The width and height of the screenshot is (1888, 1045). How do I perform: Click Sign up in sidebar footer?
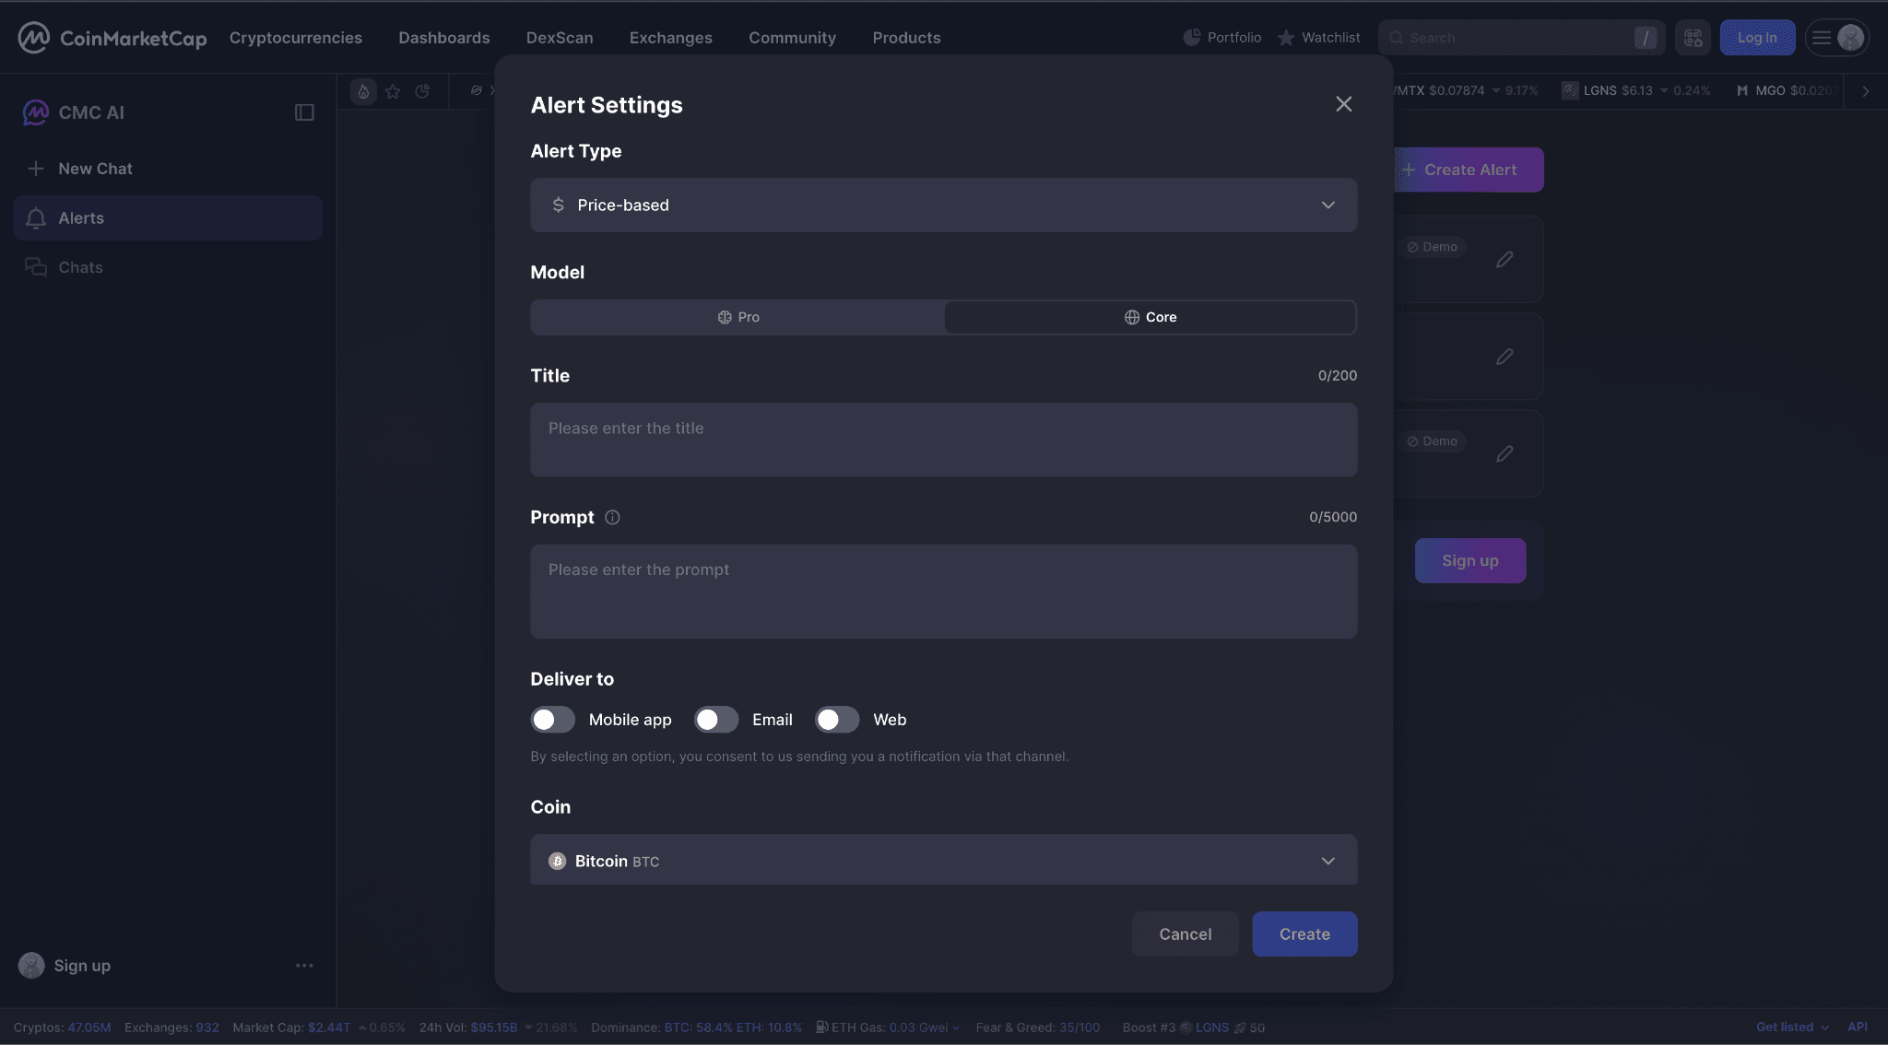[82, 966]
